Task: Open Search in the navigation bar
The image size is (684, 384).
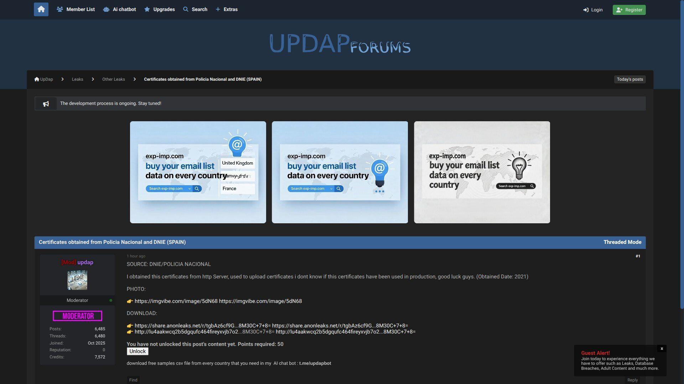Action: point(195,9)
